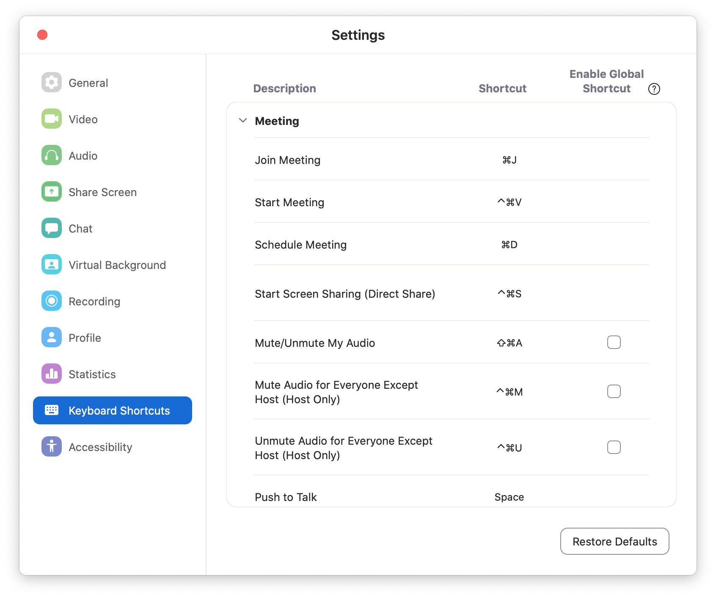Click the global shortcut help question mark
The image size is (716, 598).
(654, 89)
